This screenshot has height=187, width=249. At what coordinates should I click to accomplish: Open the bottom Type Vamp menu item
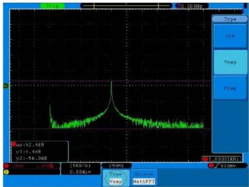tap(116, 178)
